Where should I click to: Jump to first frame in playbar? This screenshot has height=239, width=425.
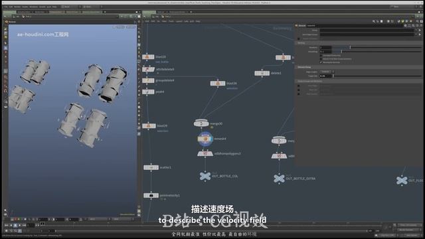[x=7, y=225]
